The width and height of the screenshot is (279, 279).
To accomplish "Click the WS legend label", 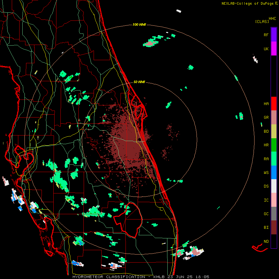I will 266,173.
